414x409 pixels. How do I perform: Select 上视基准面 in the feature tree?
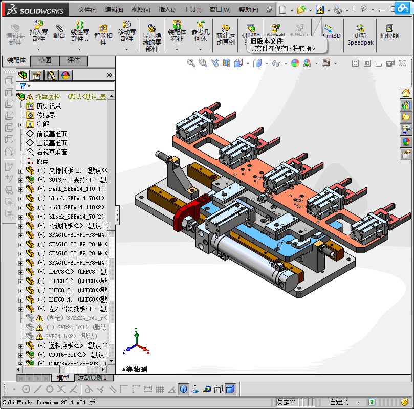52,143
